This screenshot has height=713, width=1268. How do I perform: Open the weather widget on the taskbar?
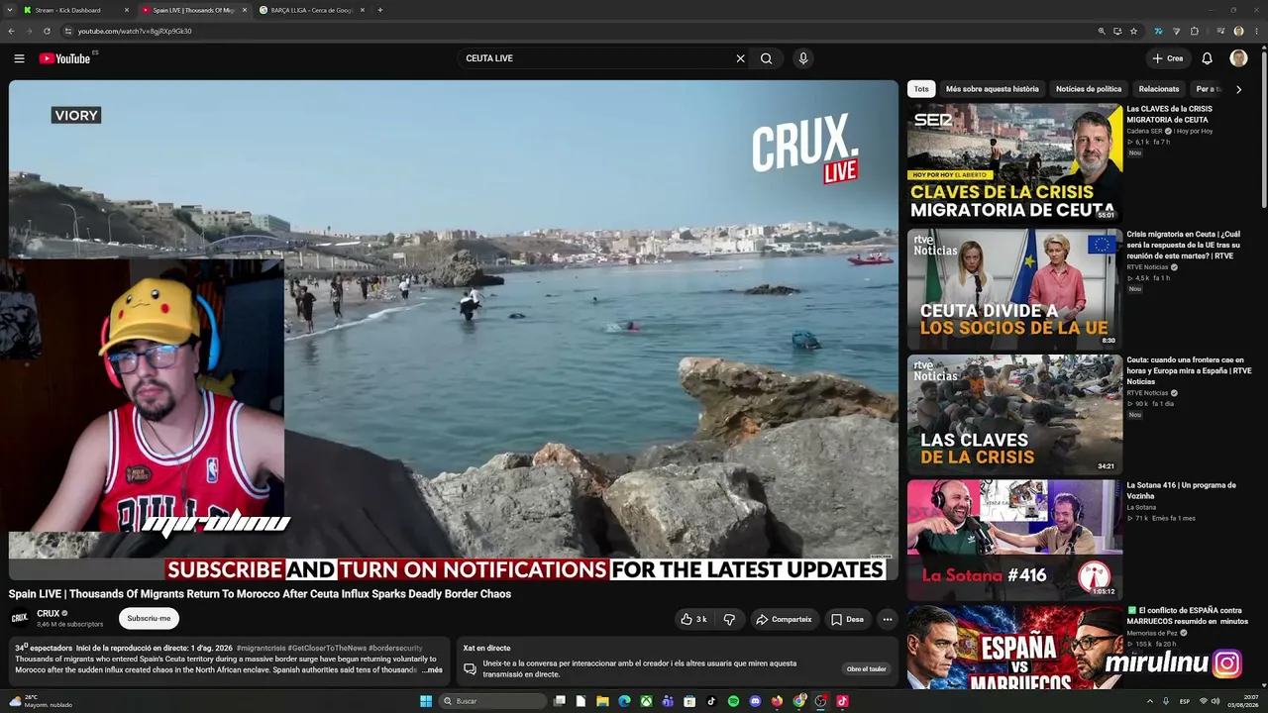(x=40, y=701)
